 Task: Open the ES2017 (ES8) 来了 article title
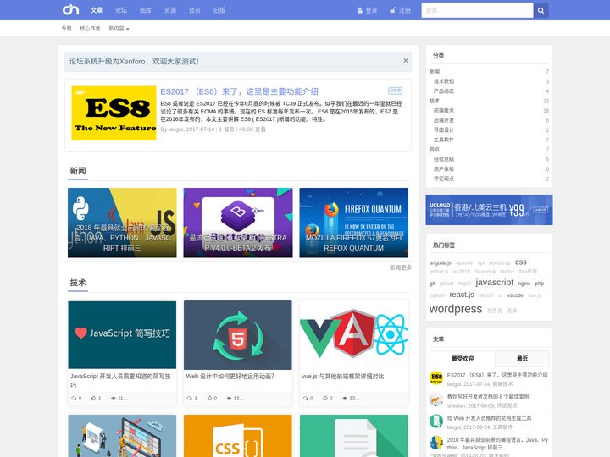coord(239,91)
